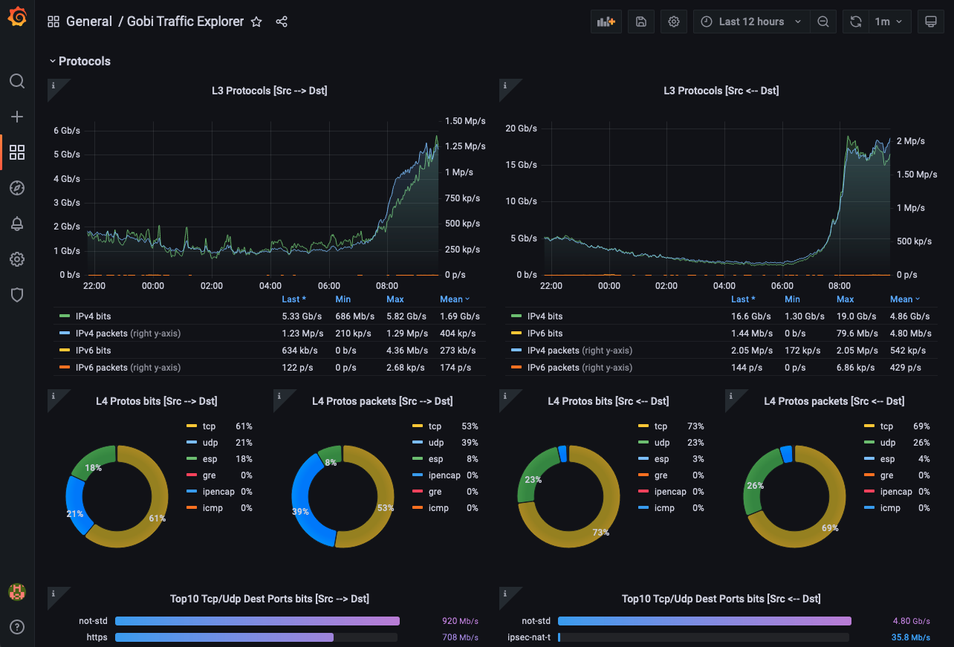
Task: Sort right L3 legend by Mean column
Action: pos(905,299)
